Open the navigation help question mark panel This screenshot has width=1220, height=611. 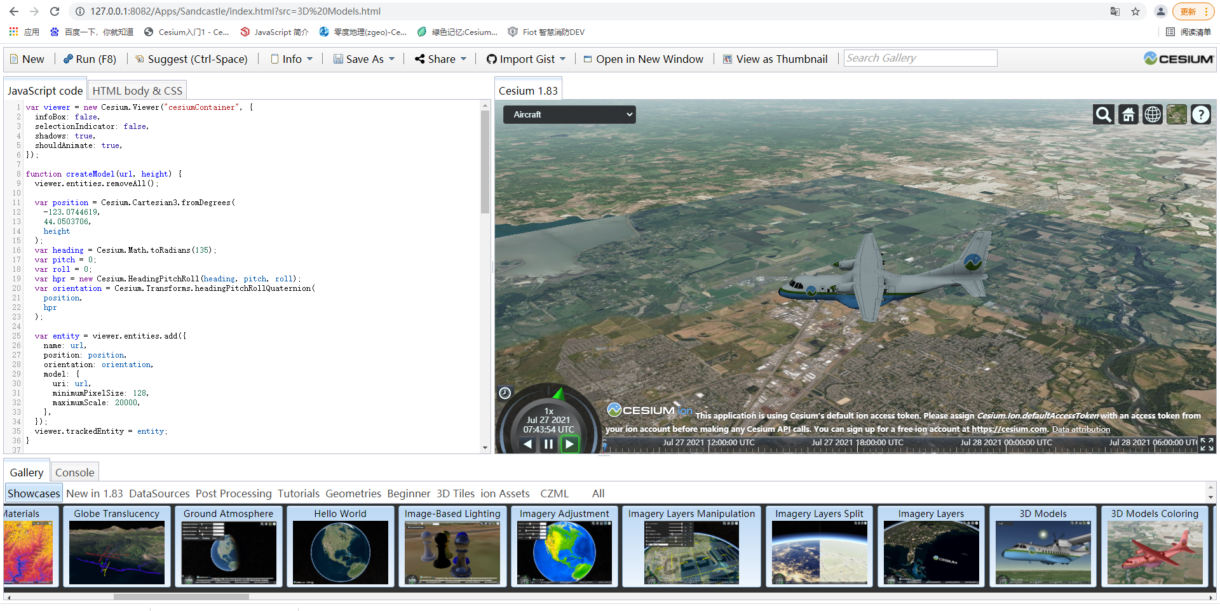1200,114
